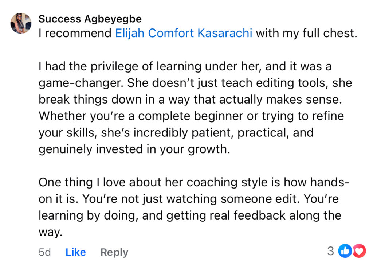This screenshot has width=373, height=268.
Task: Open the Success Agbeyegbe commenter name
Action: pos(90,19)
